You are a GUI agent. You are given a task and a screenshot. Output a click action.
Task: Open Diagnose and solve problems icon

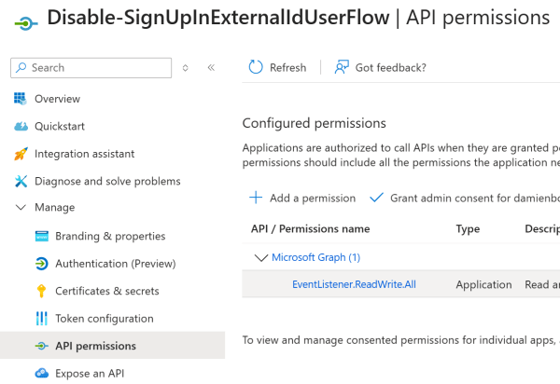click(x=21, y=181)
